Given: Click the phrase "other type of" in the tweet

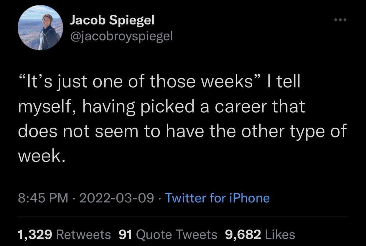Looking at the screenshot, I should point(293,131).
